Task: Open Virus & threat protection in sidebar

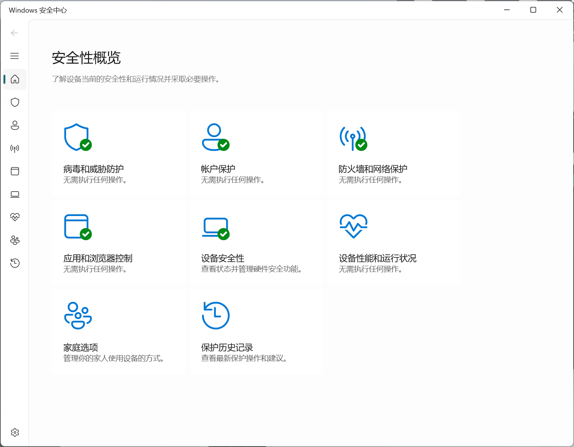Action: click(x=15, y=102)
